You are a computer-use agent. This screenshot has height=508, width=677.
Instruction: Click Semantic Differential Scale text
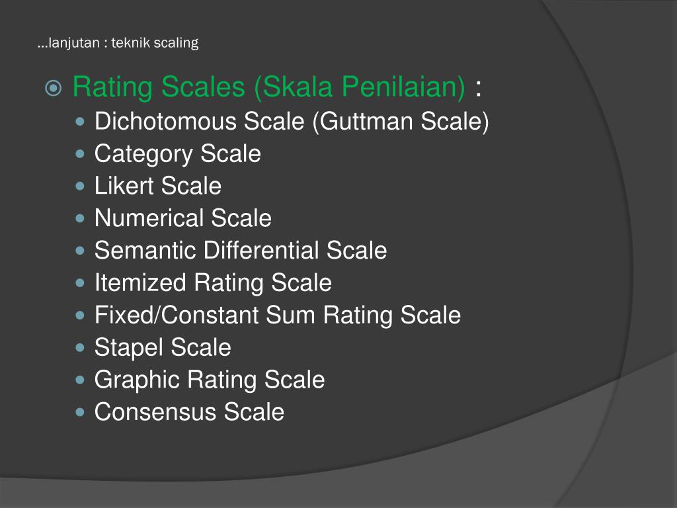(241, 250)
